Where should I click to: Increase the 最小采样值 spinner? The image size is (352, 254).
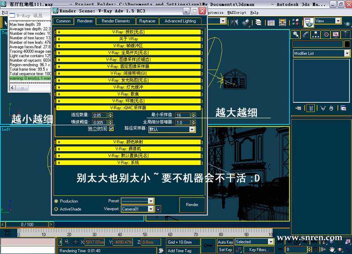point(194,114)
